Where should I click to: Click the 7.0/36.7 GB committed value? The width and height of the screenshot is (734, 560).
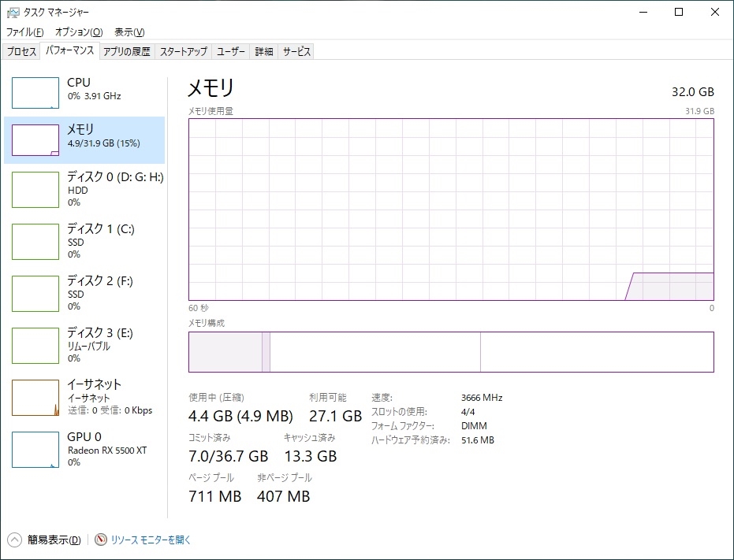229,456
